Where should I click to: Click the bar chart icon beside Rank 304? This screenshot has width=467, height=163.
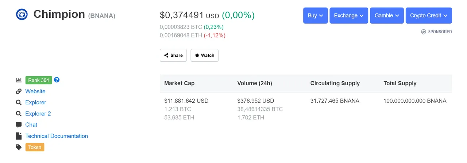coord(19,80)
